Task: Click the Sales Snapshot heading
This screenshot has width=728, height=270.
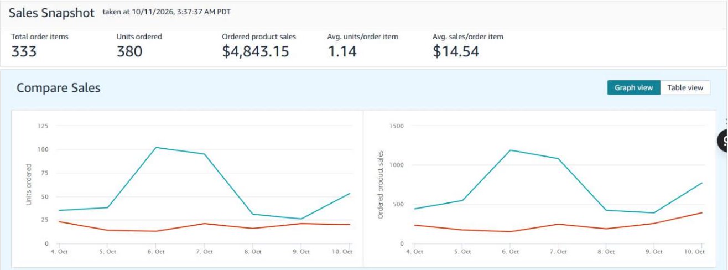Action: [52, 13]
